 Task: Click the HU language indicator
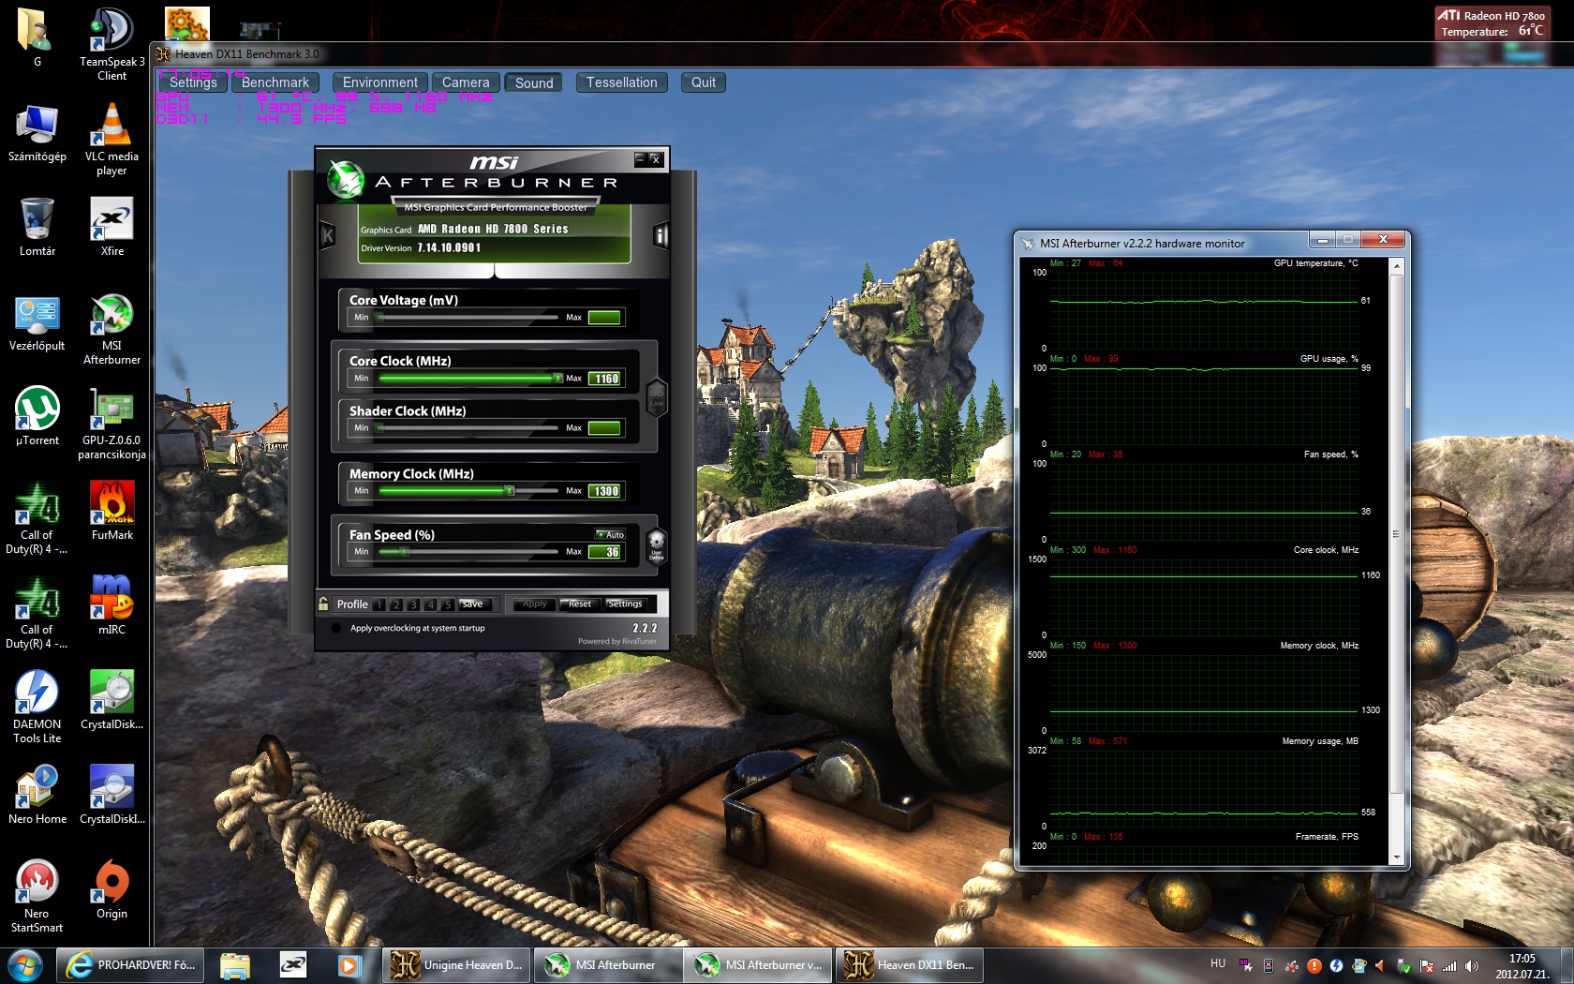point(1218,963)
